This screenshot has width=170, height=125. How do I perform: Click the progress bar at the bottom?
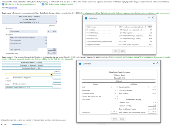pos(19,125)
